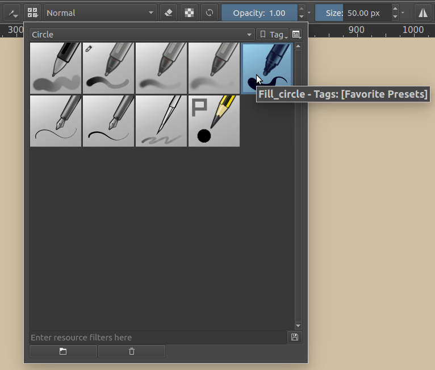435x370 pixels.
Task: Open the brush editor settings icon
Action: (12, 13)
